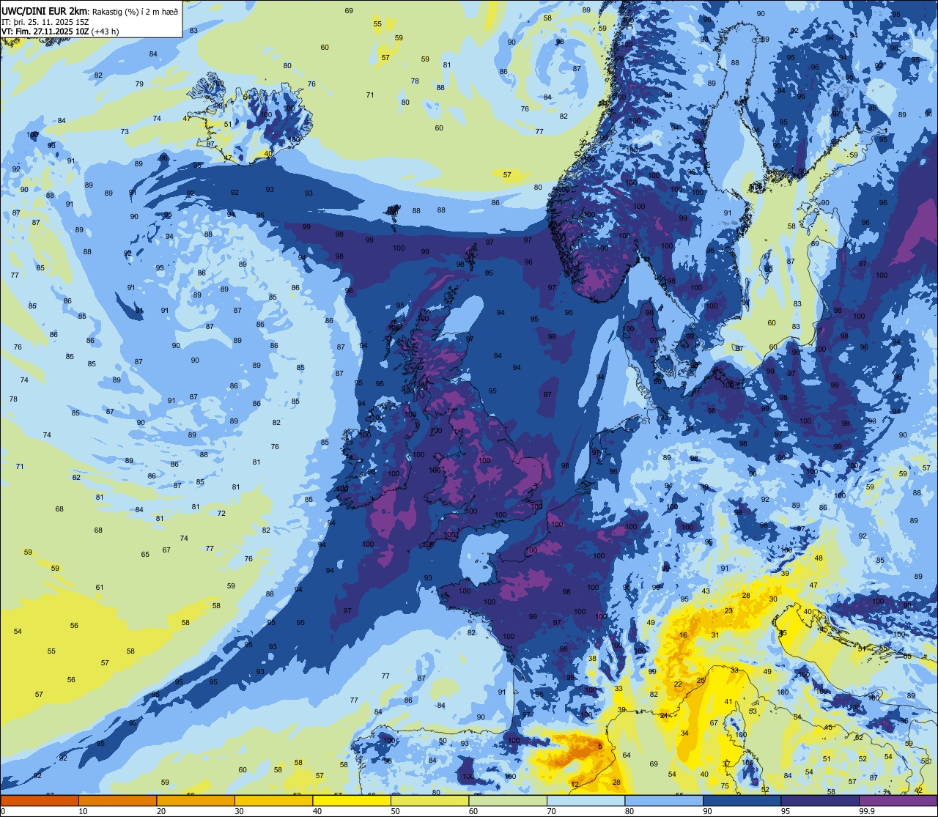The height and width of the screenshot is (817, 938).
Task: Click the map value "65" in the Atlantic
Action: (x=145, y=555)
